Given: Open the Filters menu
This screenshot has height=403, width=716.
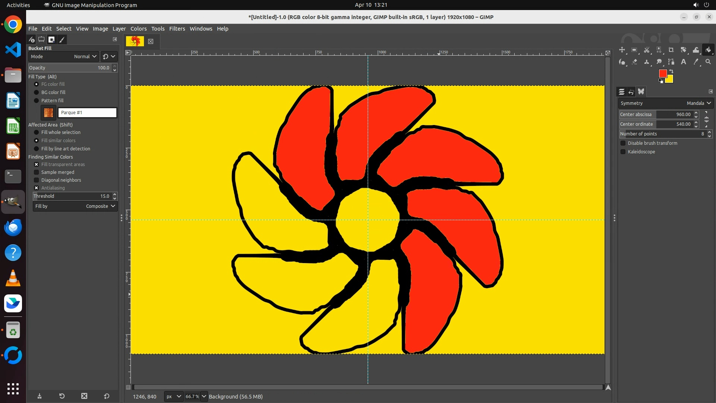Looking at the screenshot, I should tap(177, 29).
